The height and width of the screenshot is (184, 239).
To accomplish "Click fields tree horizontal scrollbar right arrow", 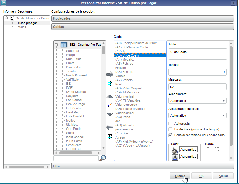I will pos(98,153).
